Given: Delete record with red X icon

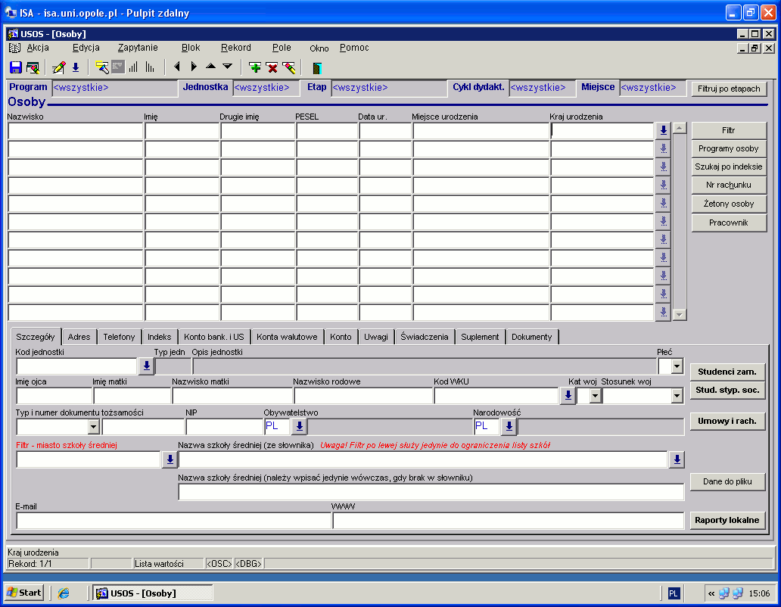Looking at the screenshot, I should [272, 67].
